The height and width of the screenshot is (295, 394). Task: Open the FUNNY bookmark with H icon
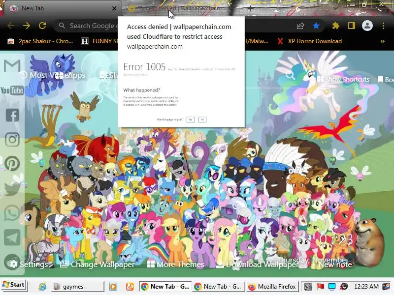click(99, 41)
